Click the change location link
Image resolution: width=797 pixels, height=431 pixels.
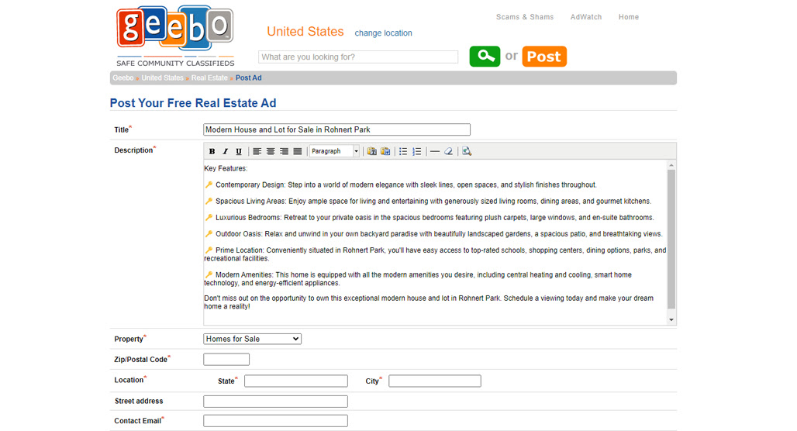[x=383, y=33]
